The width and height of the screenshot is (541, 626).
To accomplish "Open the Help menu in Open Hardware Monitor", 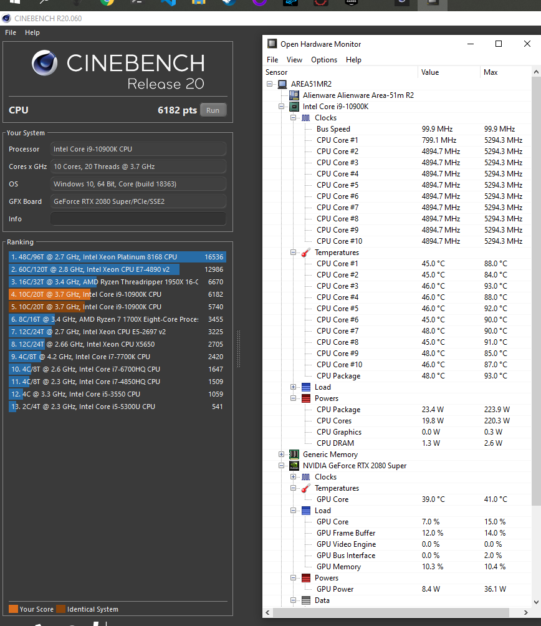I will [353, 59].
